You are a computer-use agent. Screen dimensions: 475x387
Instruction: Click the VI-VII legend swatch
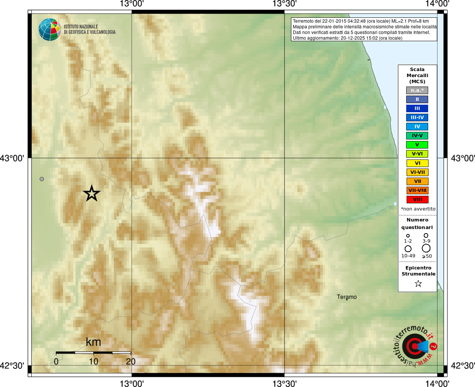(x=417, y=172)
